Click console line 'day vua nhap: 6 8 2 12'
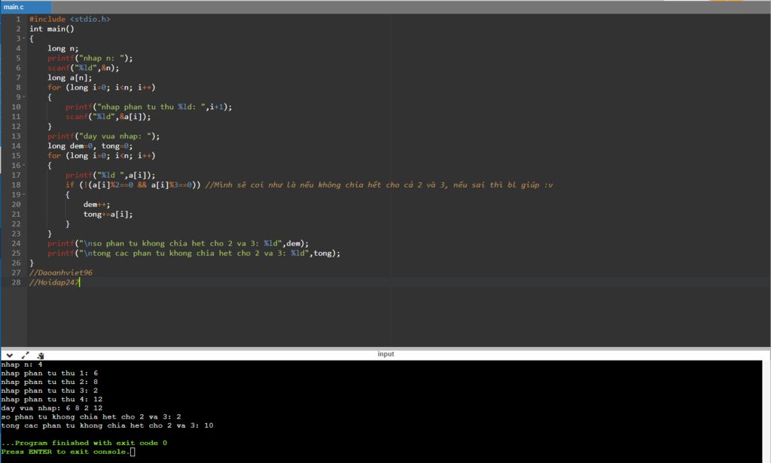Screen dimensions: 771x463 point(52,409)
